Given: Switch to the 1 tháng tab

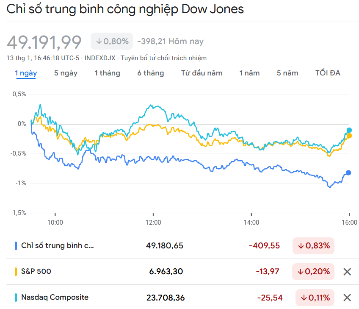Looking at the screenshot, I should pos(107,73).
